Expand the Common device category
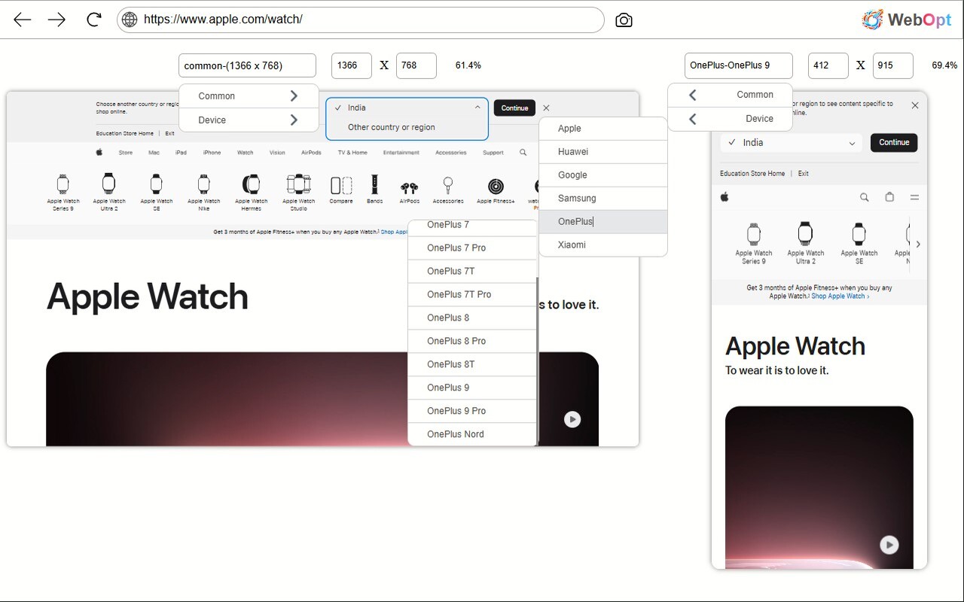The width and height of the screenshot is (964, 602). click(x=249, y=96)
